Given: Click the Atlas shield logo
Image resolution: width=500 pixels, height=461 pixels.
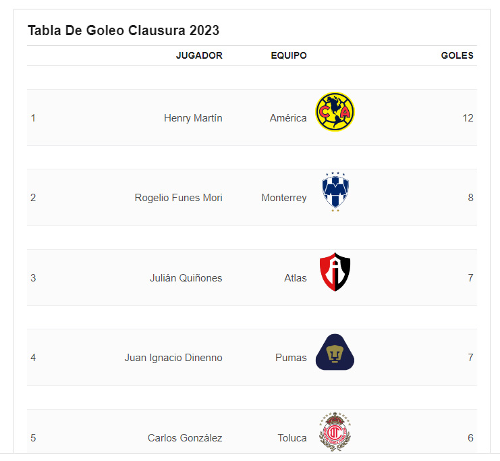Looking at the screenshot, I should click(x=335, y=272).
